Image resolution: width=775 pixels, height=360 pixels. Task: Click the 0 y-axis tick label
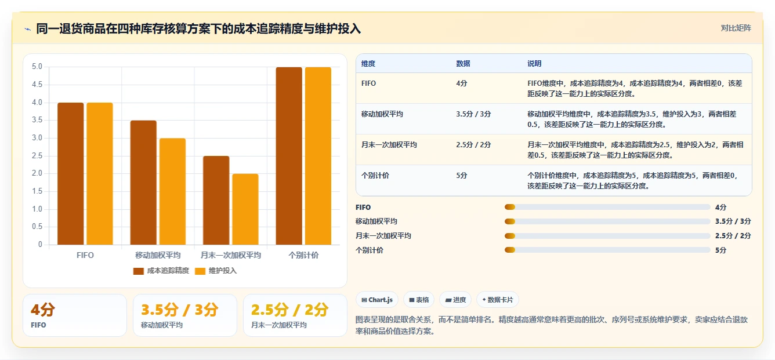[x=41, y=245]
